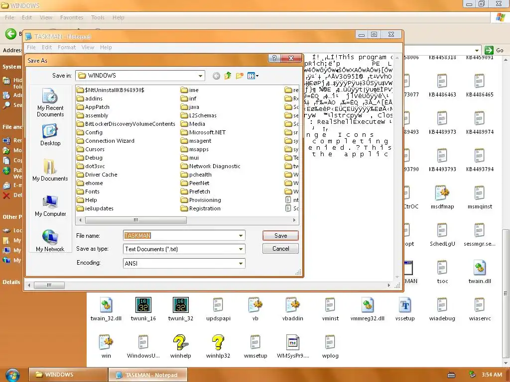Screen dimensions: 510x382
Task: Select the Network Diagnostic folder
Action: (211, 166)
